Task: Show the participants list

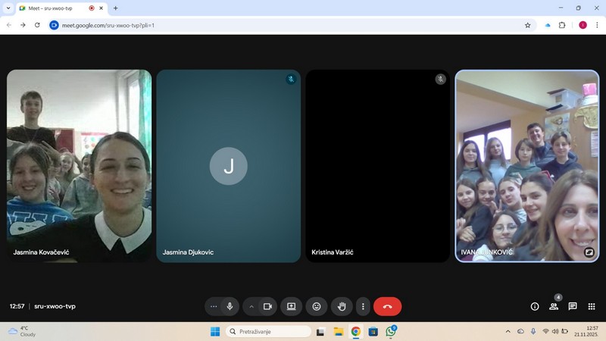Action: (x=554, y=306)
